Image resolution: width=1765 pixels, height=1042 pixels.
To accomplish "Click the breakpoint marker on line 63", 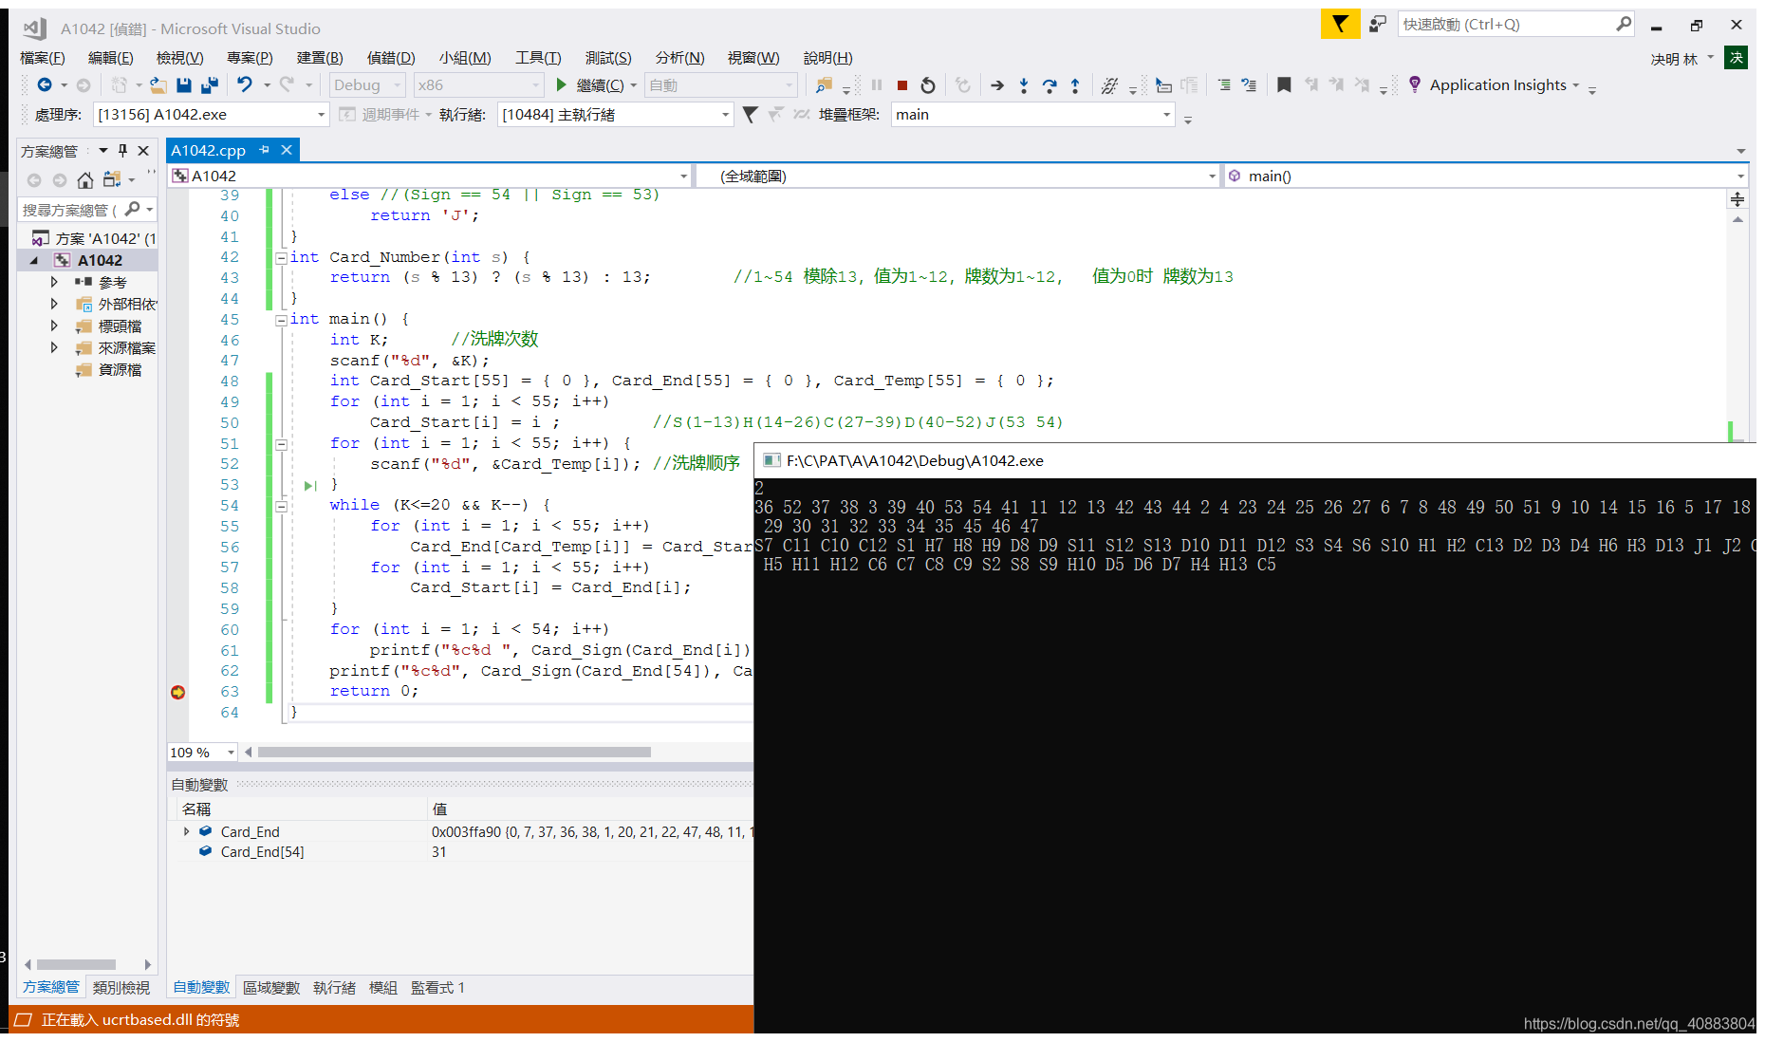I will (177, 692).
